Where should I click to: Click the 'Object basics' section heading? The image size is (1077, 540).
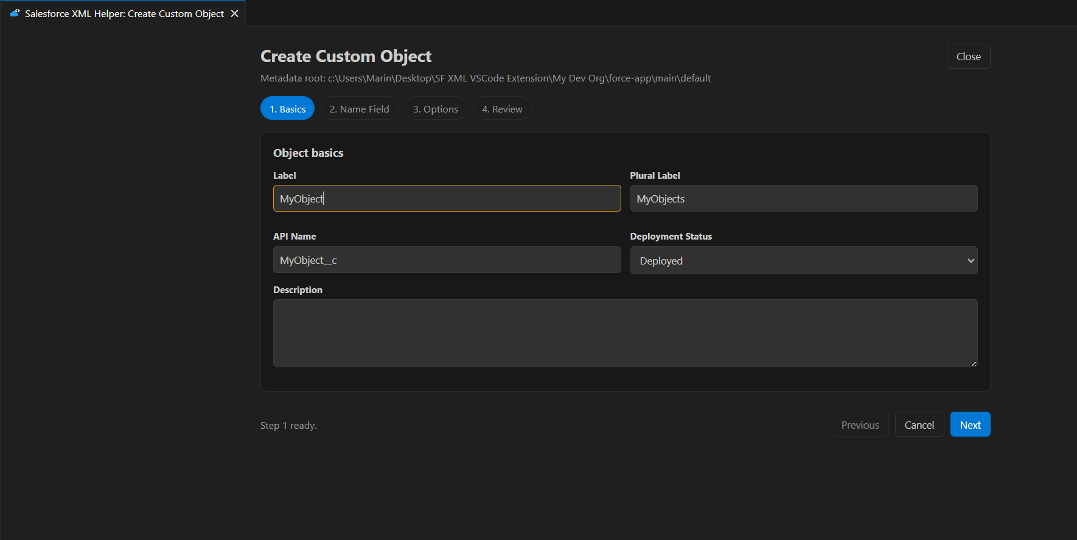click(x=308, y=153)
